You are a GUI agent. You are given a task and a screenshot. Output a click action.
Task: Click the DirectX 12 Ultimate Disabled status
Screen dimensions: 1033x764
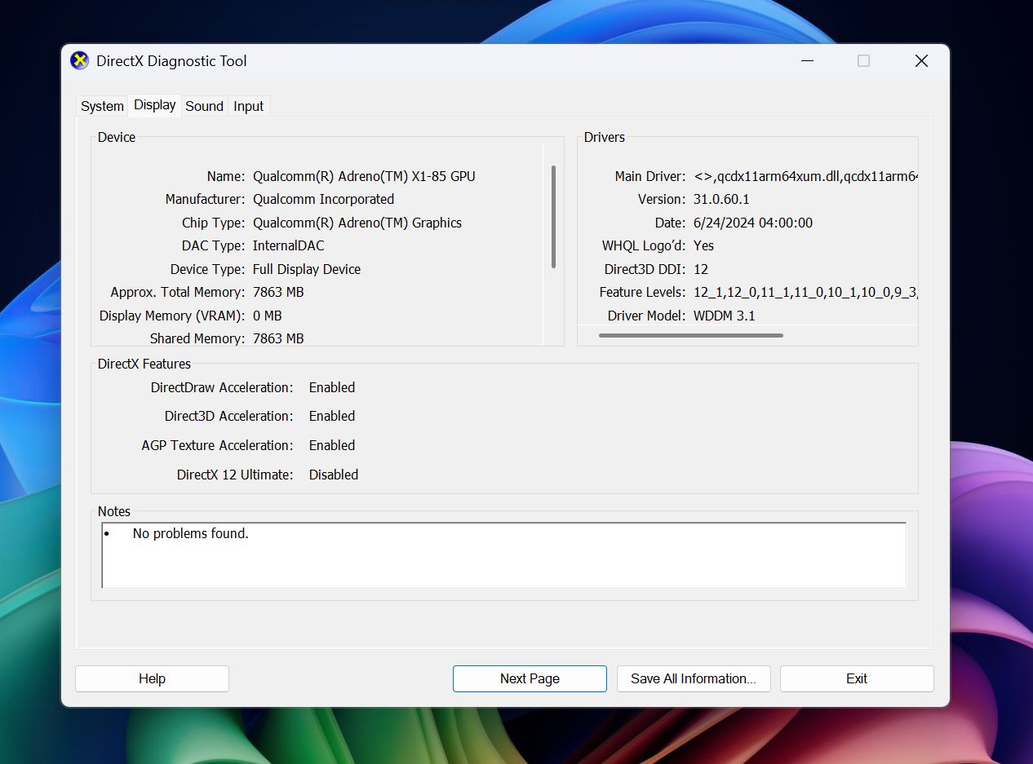click(333, 475)
